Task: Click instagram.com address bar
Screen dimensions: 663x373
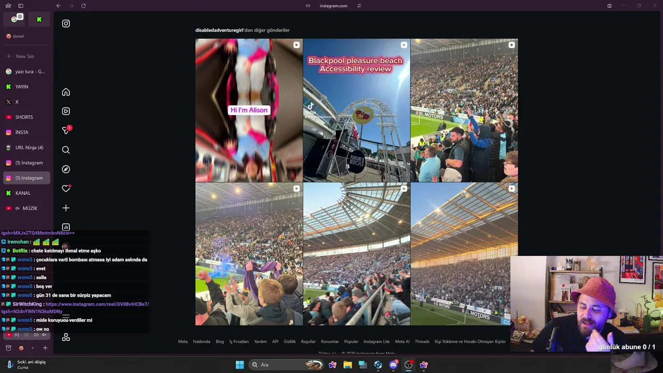Action: pyautogui.click(x=334, y=6)
